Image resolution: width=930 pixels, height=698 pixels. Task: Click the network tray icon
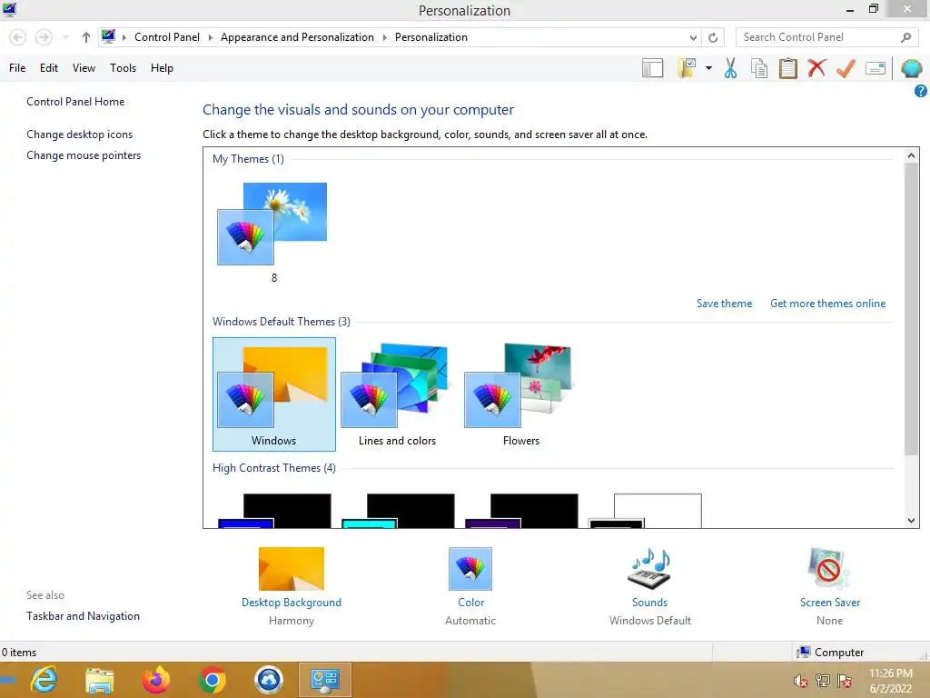[823, 681]
